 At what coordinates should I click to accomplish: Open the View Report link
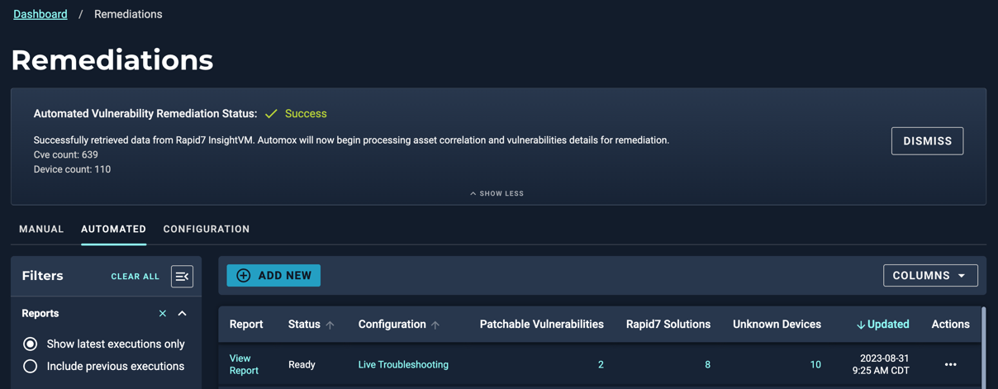click(x=244, y=364)
